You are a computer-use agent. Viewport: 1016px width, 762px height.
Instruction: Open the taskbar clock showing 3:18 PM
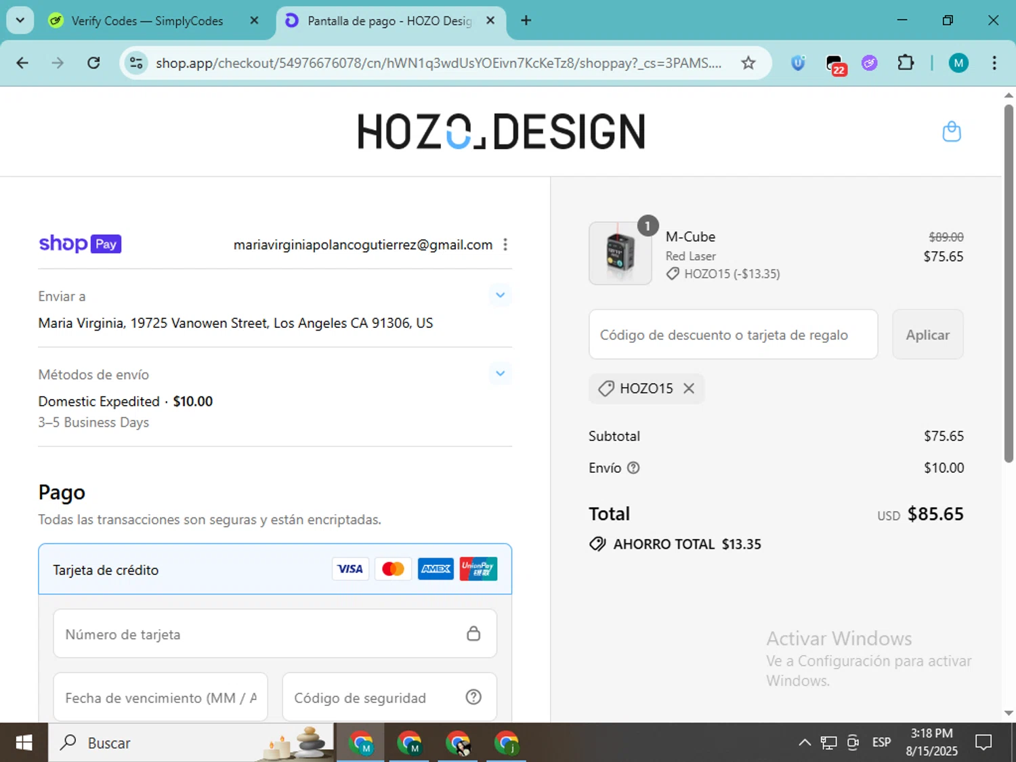pyautogui.click(x=931, y=743)
